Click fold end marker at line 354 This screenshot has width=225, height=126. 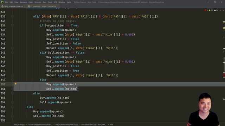tap(13, 103)
